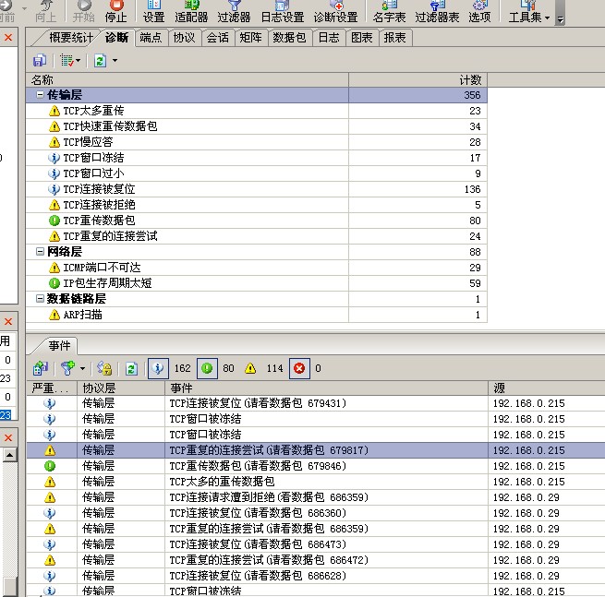The image size is (605, 597).
Task: Click the left panel scrollbar up arrow
Action: pos(9,455)
